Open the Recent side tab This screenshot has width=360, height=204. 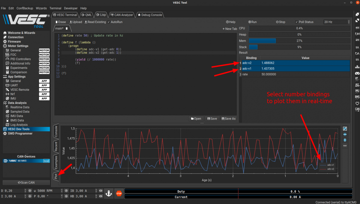tap(56, 146)
